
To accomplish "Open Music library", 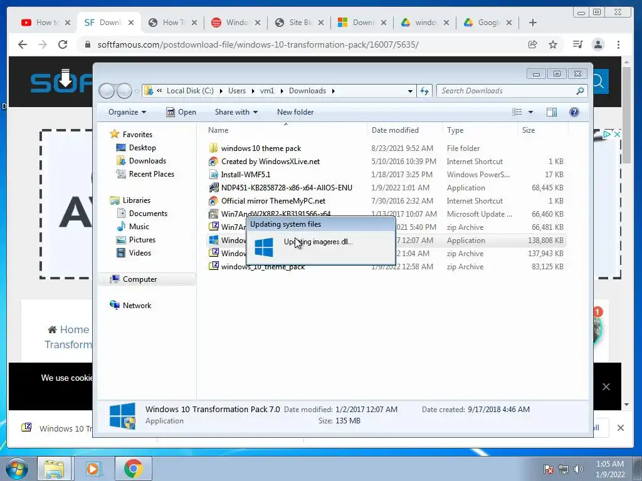I will click(x=139, y=227).
